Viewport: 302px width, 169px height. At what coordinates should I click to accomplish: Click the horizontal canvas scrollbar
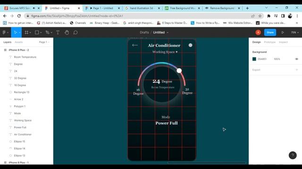point(207,163)
